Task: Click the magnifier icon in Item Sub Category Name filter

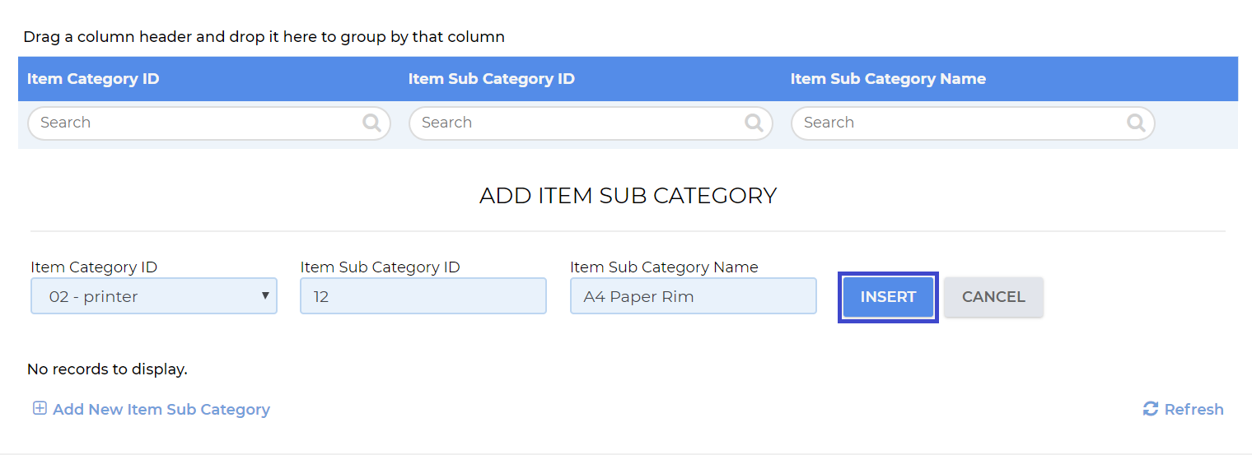Action: [1136, 123]
